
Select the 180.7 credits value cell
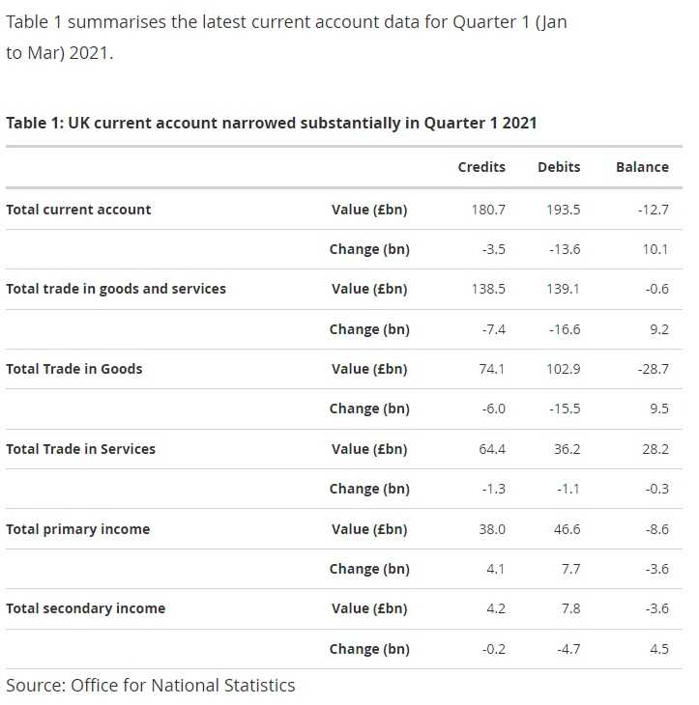(488, 210)
